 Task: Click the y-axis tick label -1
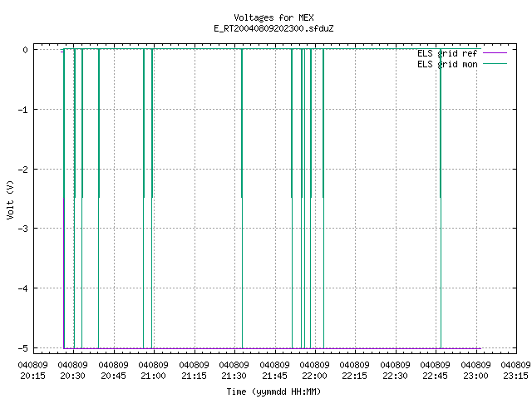[23, 110]
